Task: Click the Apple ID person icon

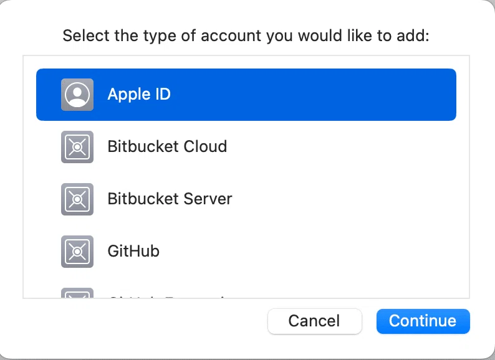Action: [77, 95]
